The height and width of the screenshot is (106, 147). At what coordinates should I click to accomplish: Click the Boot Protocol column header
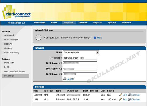[x=90, y=91]
